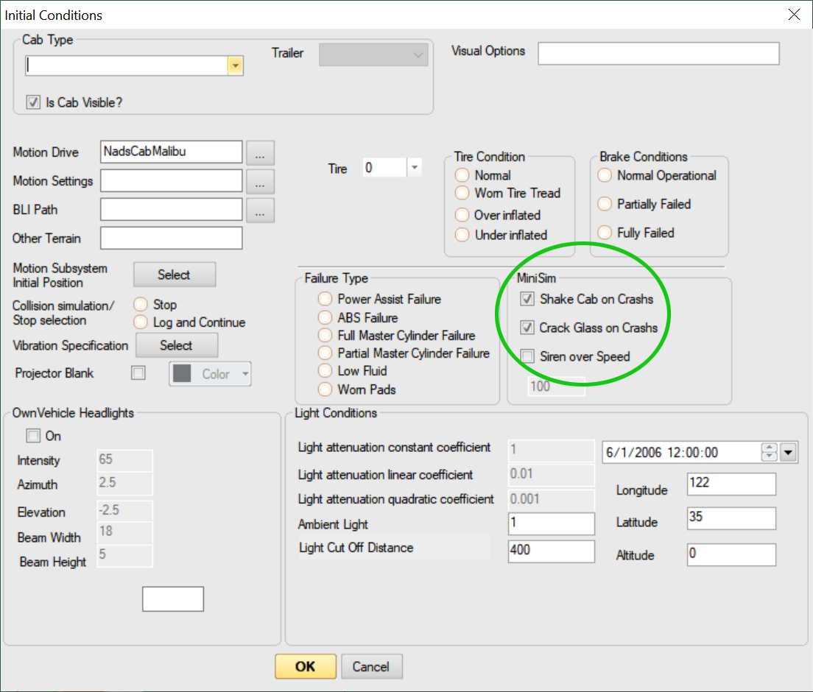Screen dimensions: 813x692
Task: Click Select for Vibration Specification
Action: point(177,345)
